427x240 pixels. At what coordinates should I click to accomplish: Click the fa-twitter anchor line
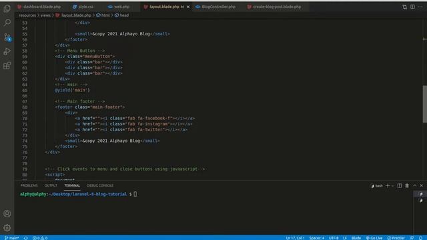coord(131,130)
